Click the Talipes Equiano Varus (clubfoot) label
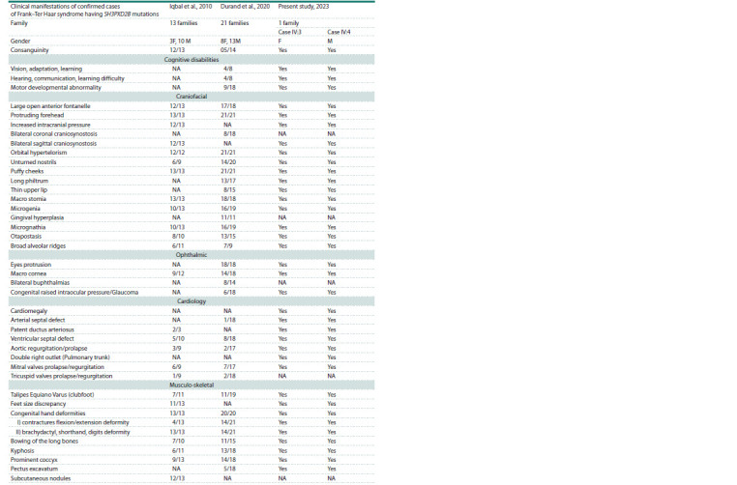 tap(52, 395)
